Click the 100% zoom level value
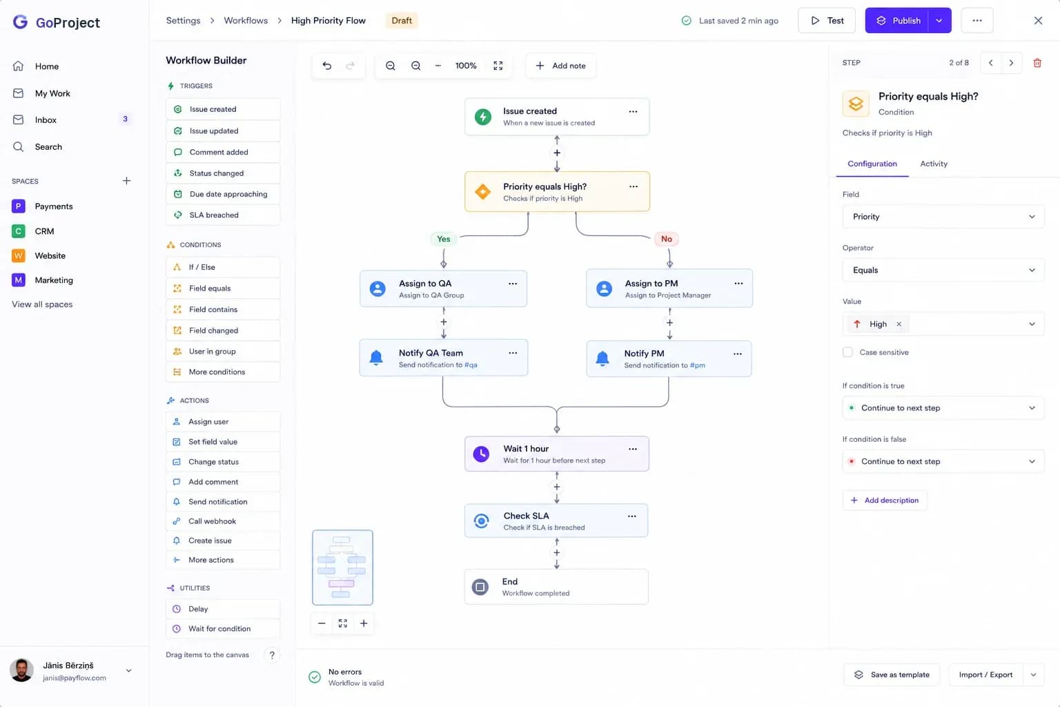This screenshot has height=707, width=1060. point(466,66)
